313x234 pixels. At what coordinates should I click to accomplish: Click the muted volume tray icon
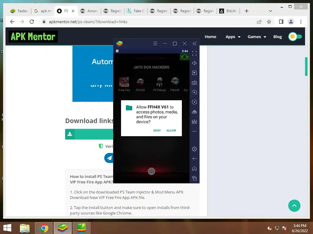tap(269, 228)
